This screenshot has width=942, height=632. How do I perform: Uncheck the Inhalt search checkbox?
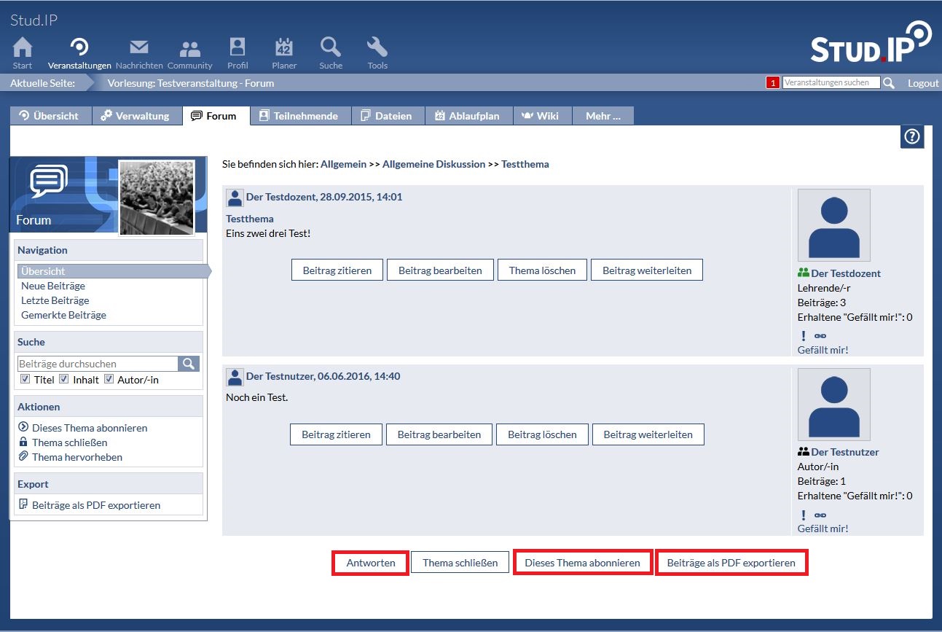(64, 379)
